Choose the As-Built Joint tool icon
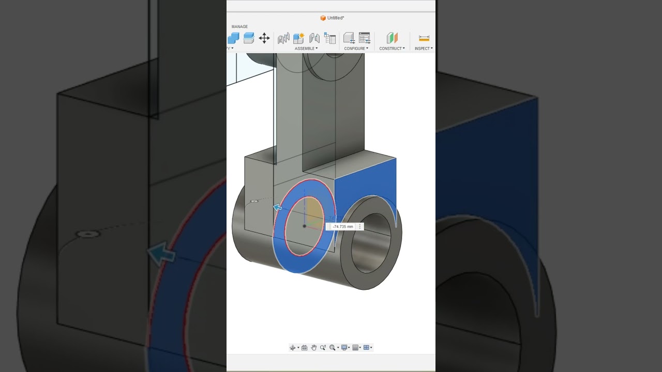662x372 pixels. (314, 38)
